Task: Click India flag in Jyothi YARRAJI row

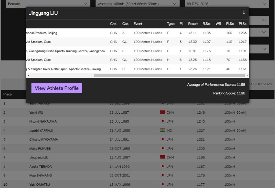Action: point(163,130)
